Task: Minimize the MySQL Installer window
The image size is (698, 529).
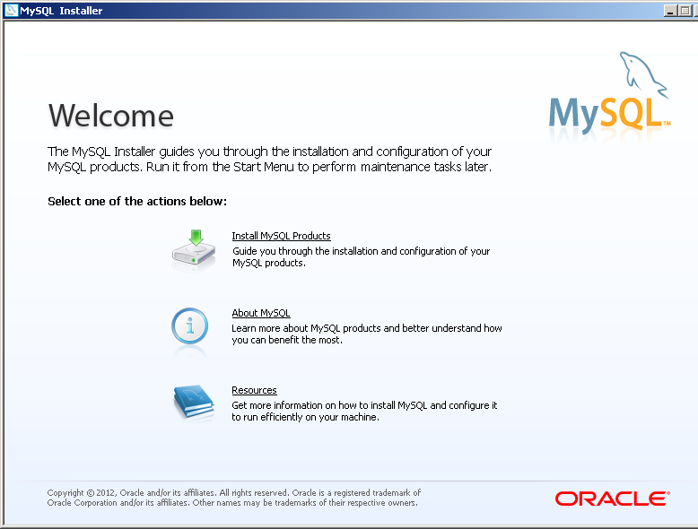Action: coord(670,11)
